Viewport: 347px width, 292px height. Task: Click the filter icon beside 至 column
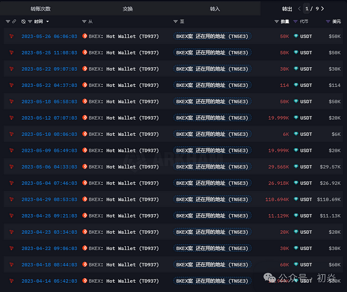[175, 22]
